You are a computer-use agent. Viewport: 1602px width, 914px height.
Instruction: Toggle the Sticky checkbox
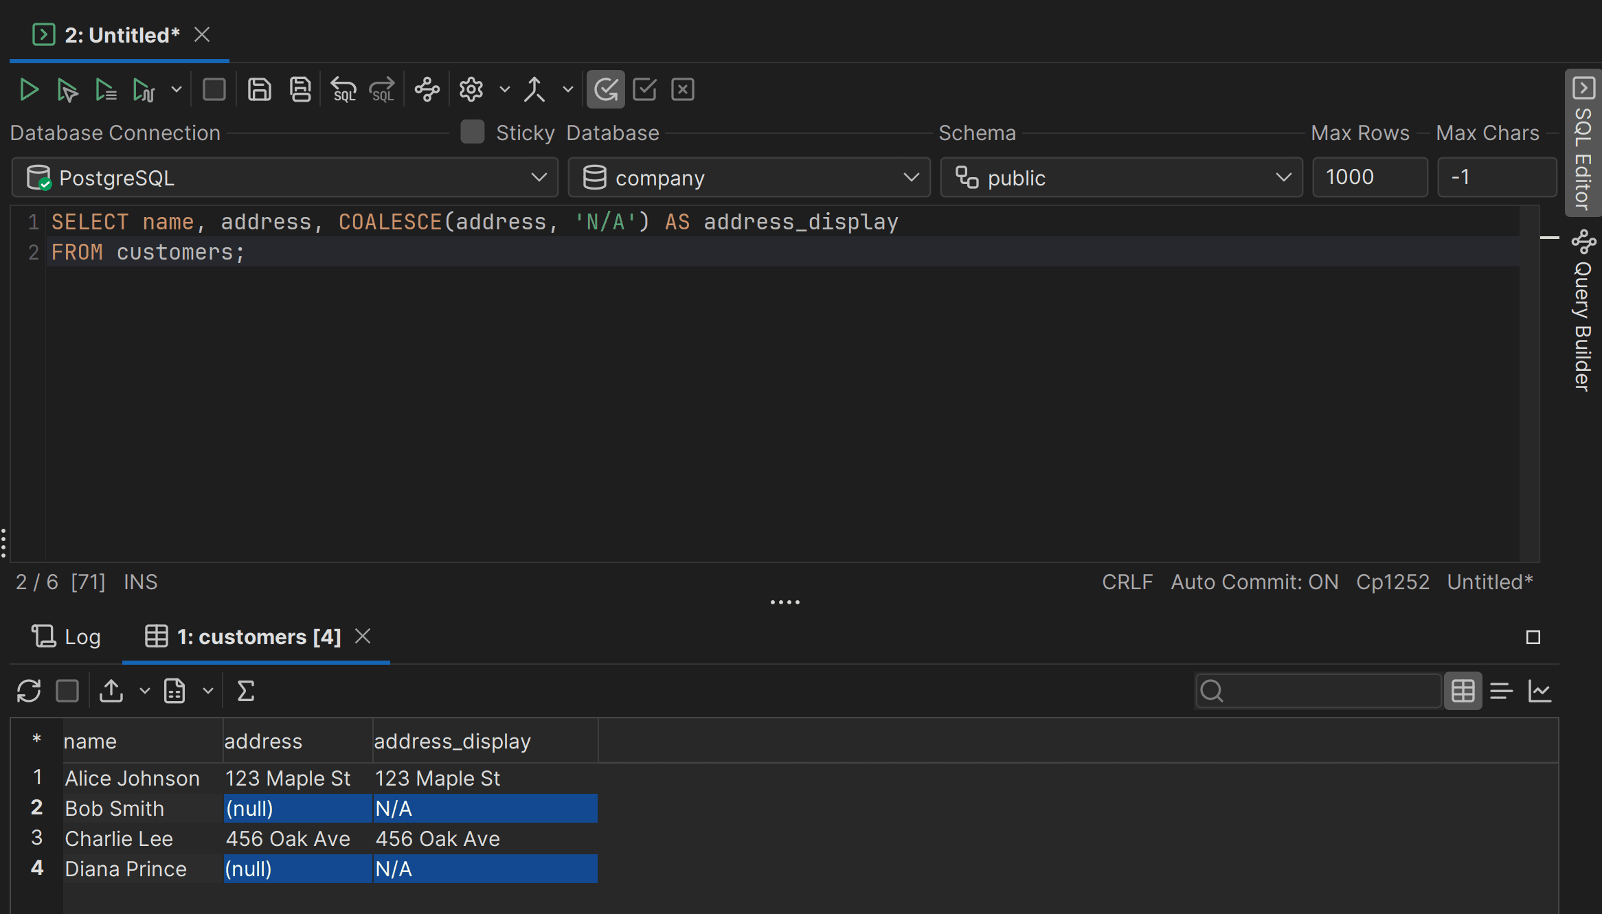point(473,132)
